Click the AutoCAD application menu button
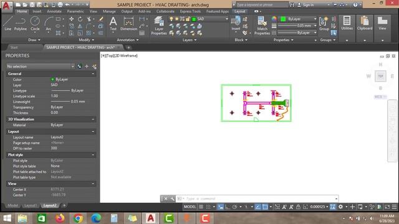This screenshot has width=399, height=224. point(6,6)
